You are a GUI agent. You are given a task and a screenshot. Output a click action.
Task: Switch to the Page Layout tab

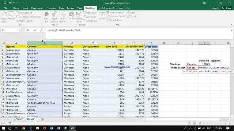coord(37,8)
